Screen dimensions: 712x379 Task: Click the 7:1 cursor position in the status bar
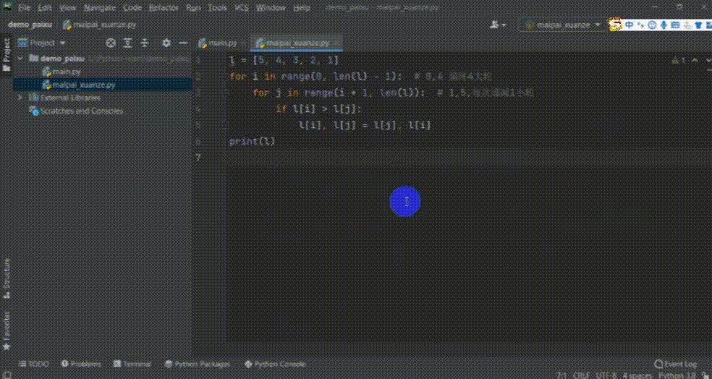[x=561, y=375]
